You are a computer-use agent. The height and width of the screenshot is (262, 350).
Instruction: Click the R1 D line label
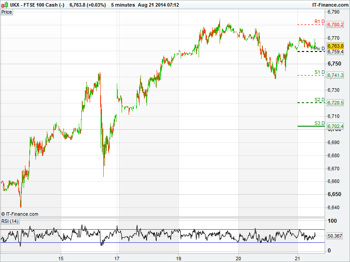[319, 21]
